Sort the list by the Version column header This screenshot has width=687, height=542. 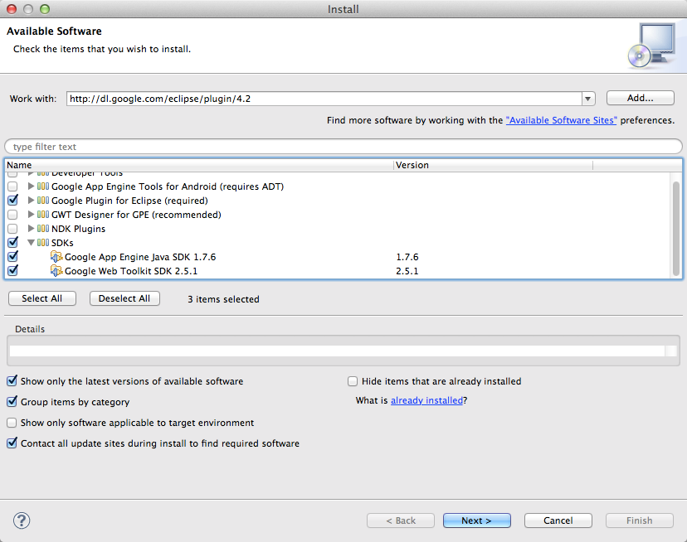[x=531, y=165]
